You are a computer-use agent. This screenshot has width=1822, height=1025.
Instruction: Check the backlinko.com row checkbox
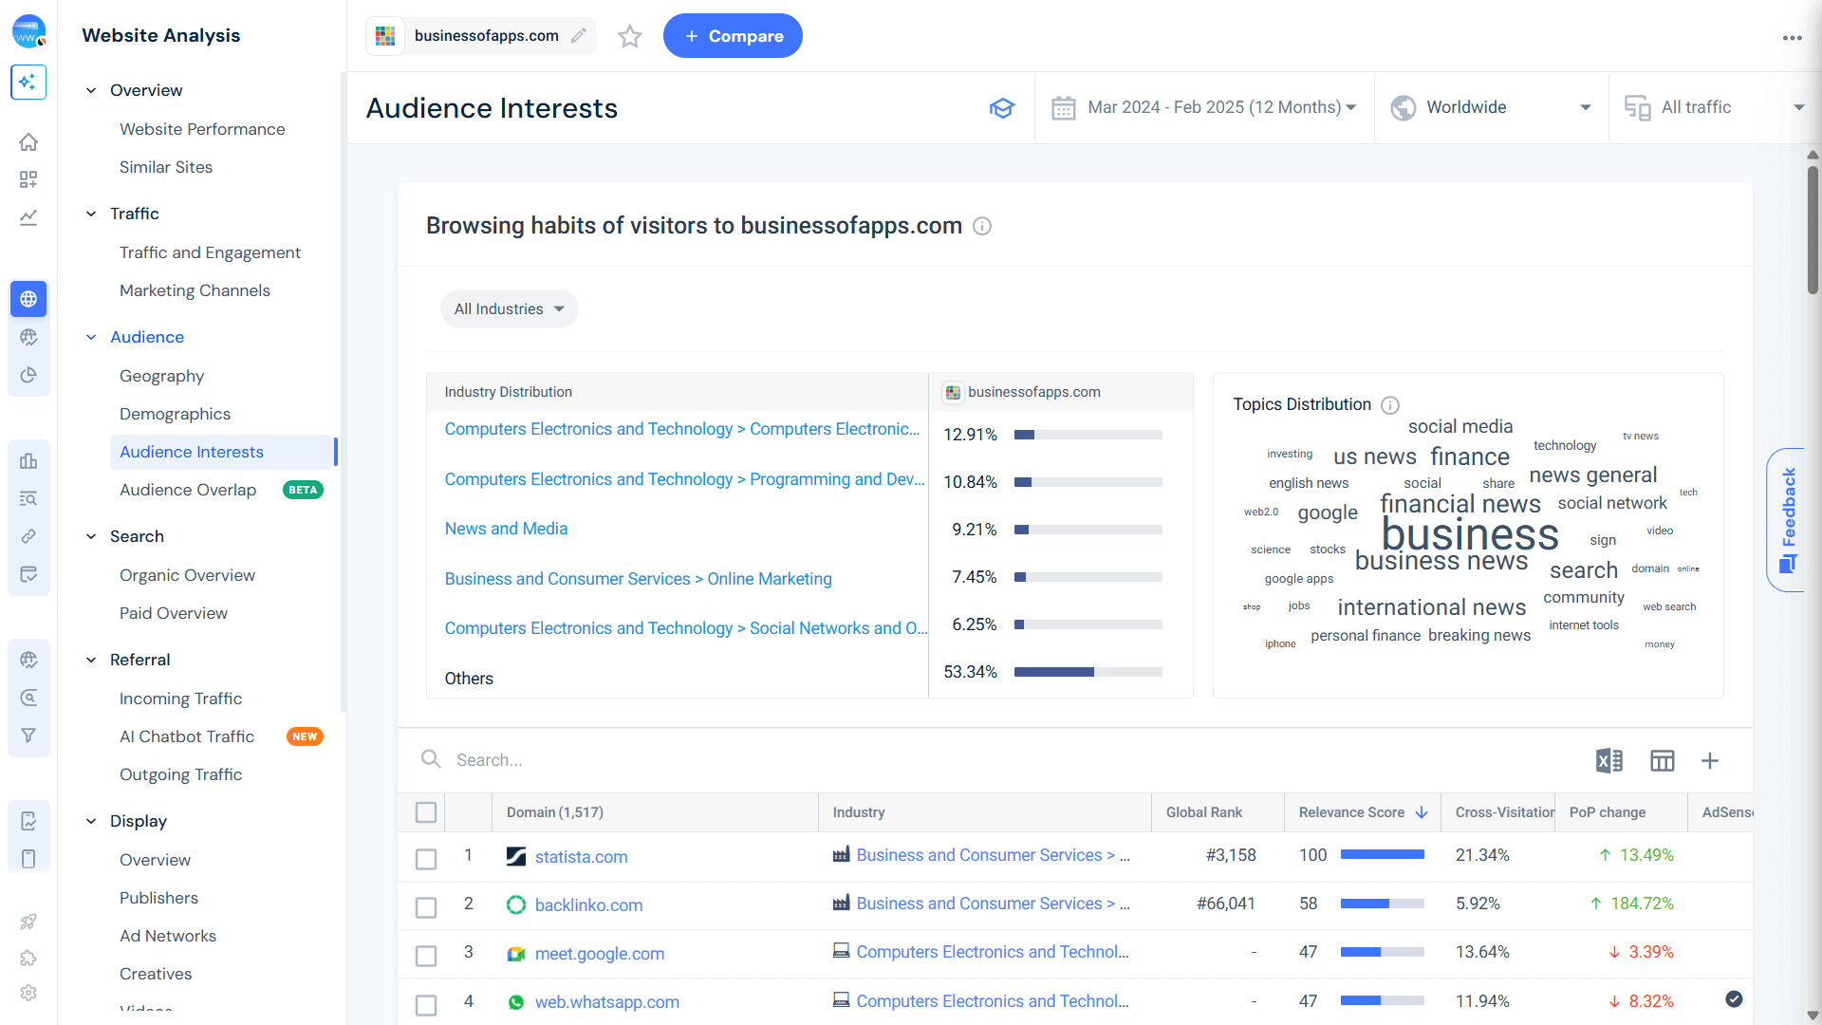(x=426, y=907)
